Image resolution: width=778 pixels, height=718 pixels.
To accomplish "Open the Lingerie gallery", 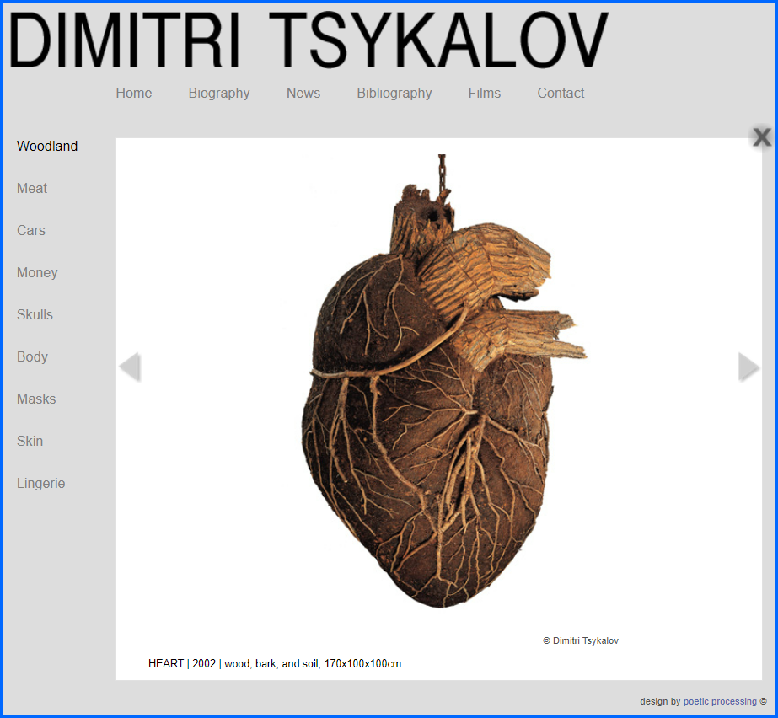I will point(40,484).
